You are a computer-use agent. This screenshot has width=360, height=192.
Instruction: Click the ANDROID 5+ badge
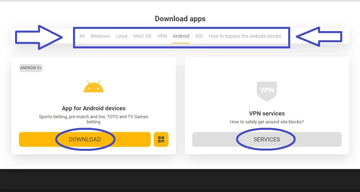[x=31, y=68]
